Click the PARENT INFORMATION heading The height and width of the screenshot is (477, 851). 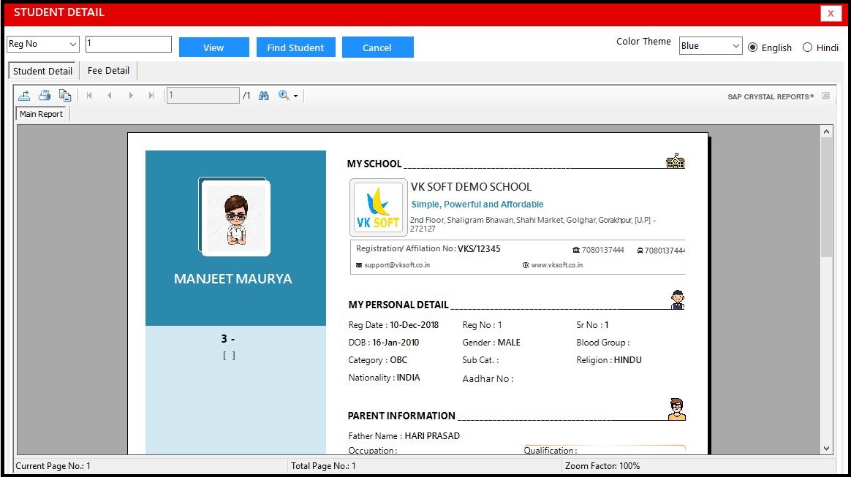pyautogui.click(x=401, y=416)
